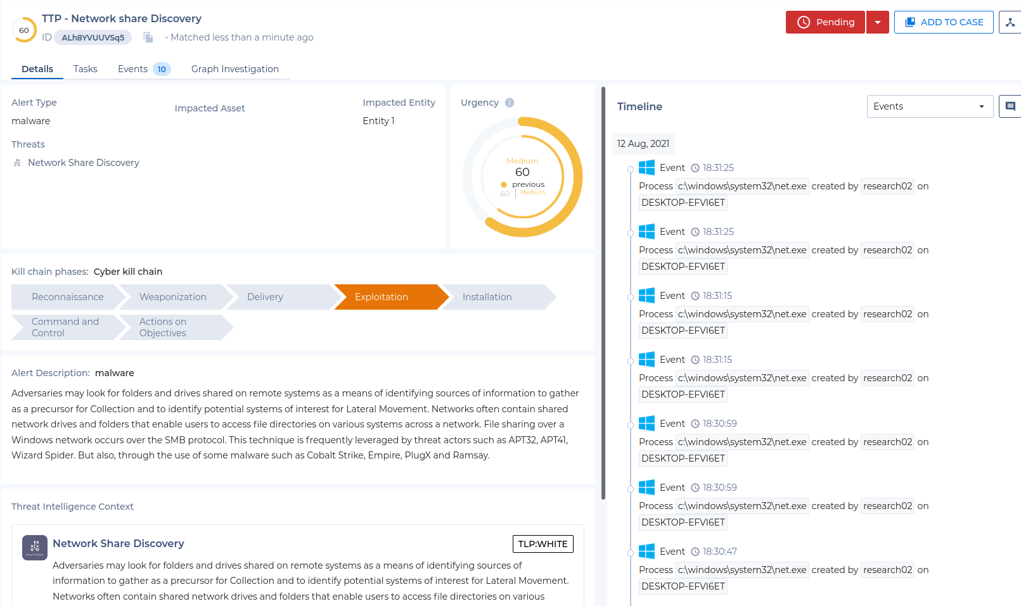The height and width of the screenshot is (606, 1021).
Task: Click the ADD TO CASE button
Action: [944, 22]
